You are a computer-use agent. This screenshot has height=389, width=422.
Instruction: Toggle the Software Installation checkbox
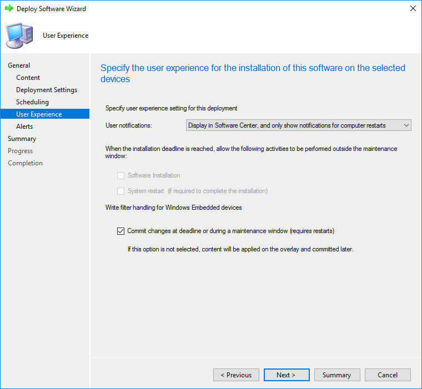point(120,175)
